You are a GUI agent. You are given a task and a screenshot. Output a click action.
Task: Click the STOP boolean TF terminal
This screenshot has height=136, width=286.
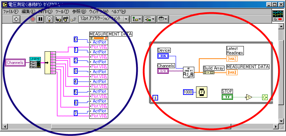point(227,97)
